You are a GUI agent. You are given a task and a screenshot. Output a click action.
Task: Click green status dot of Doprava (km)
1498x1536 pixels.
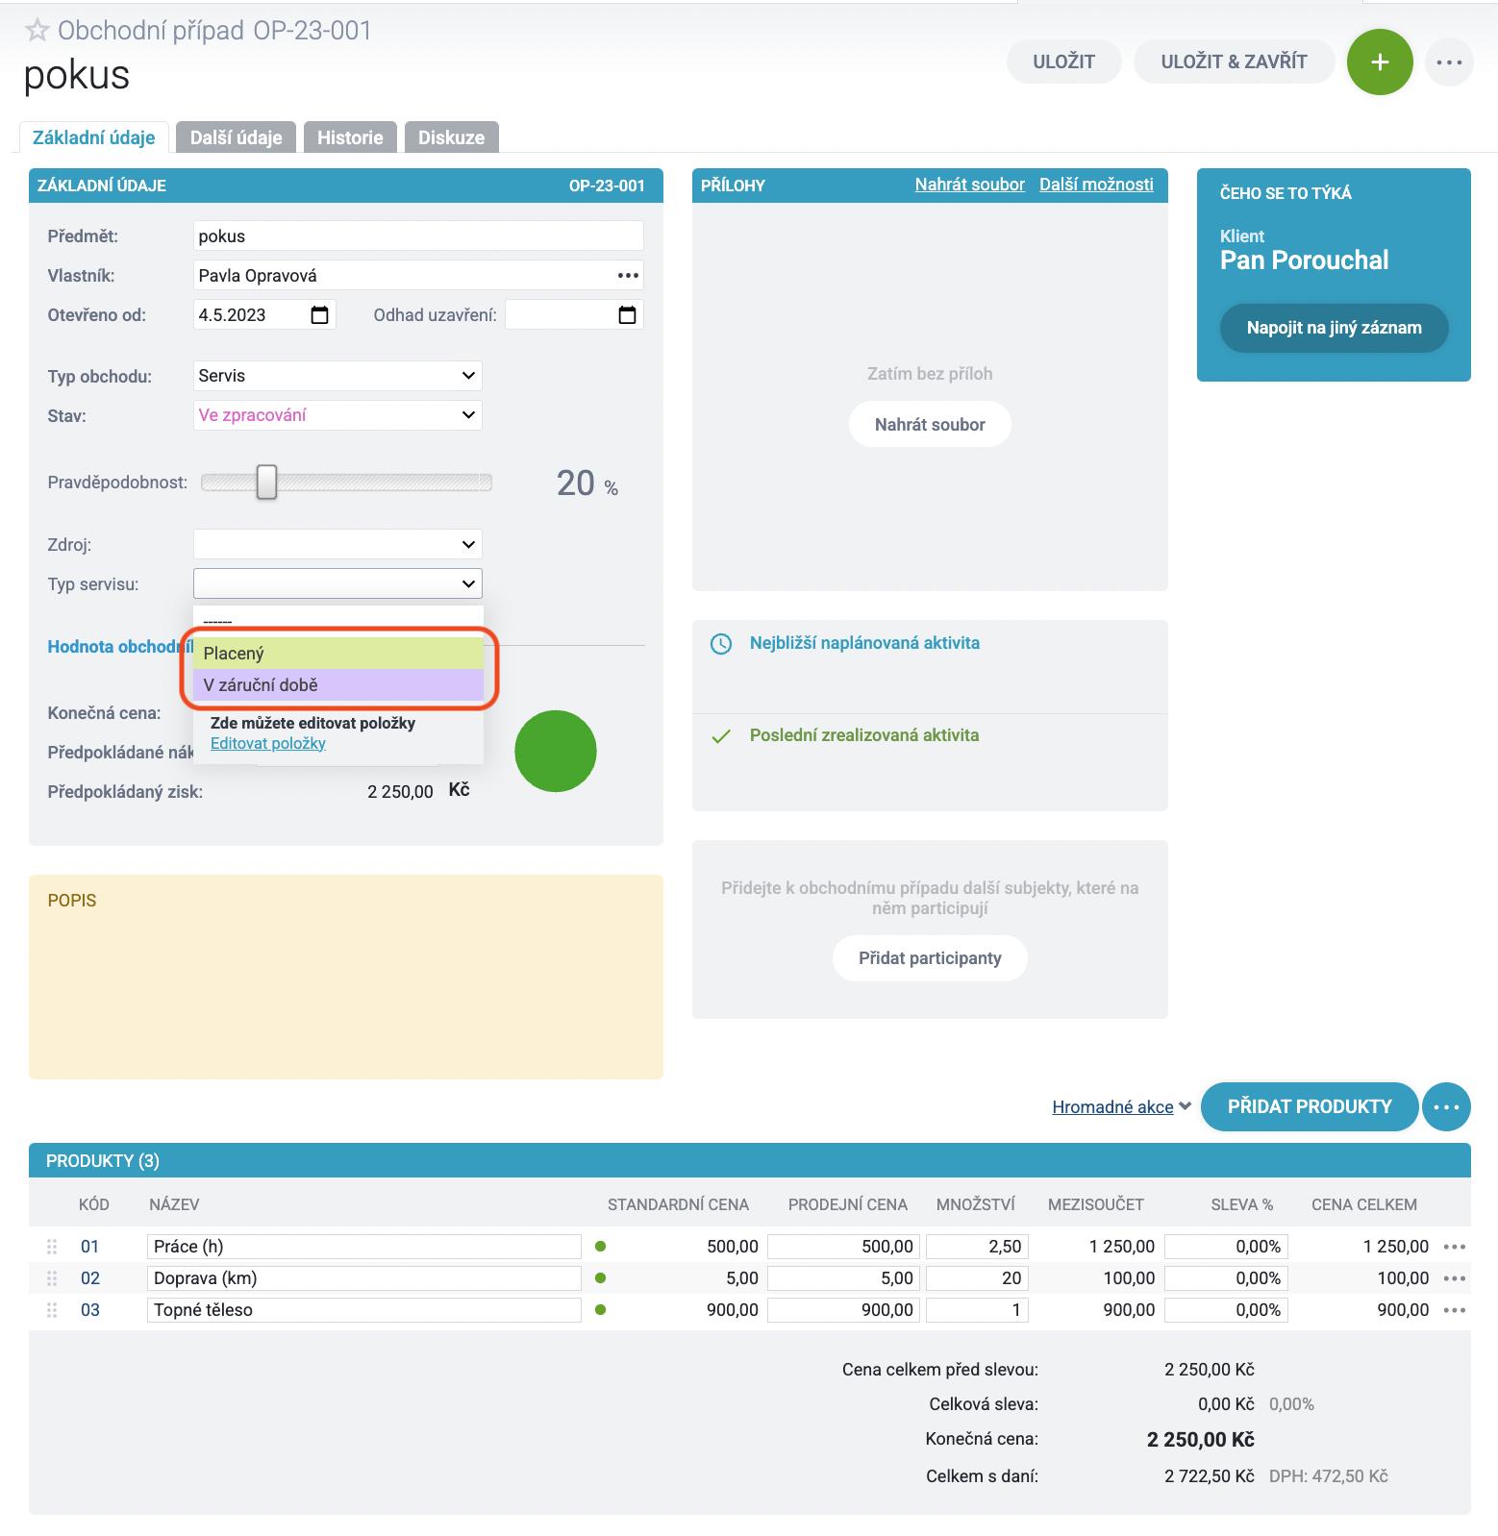pos(601,1278)
